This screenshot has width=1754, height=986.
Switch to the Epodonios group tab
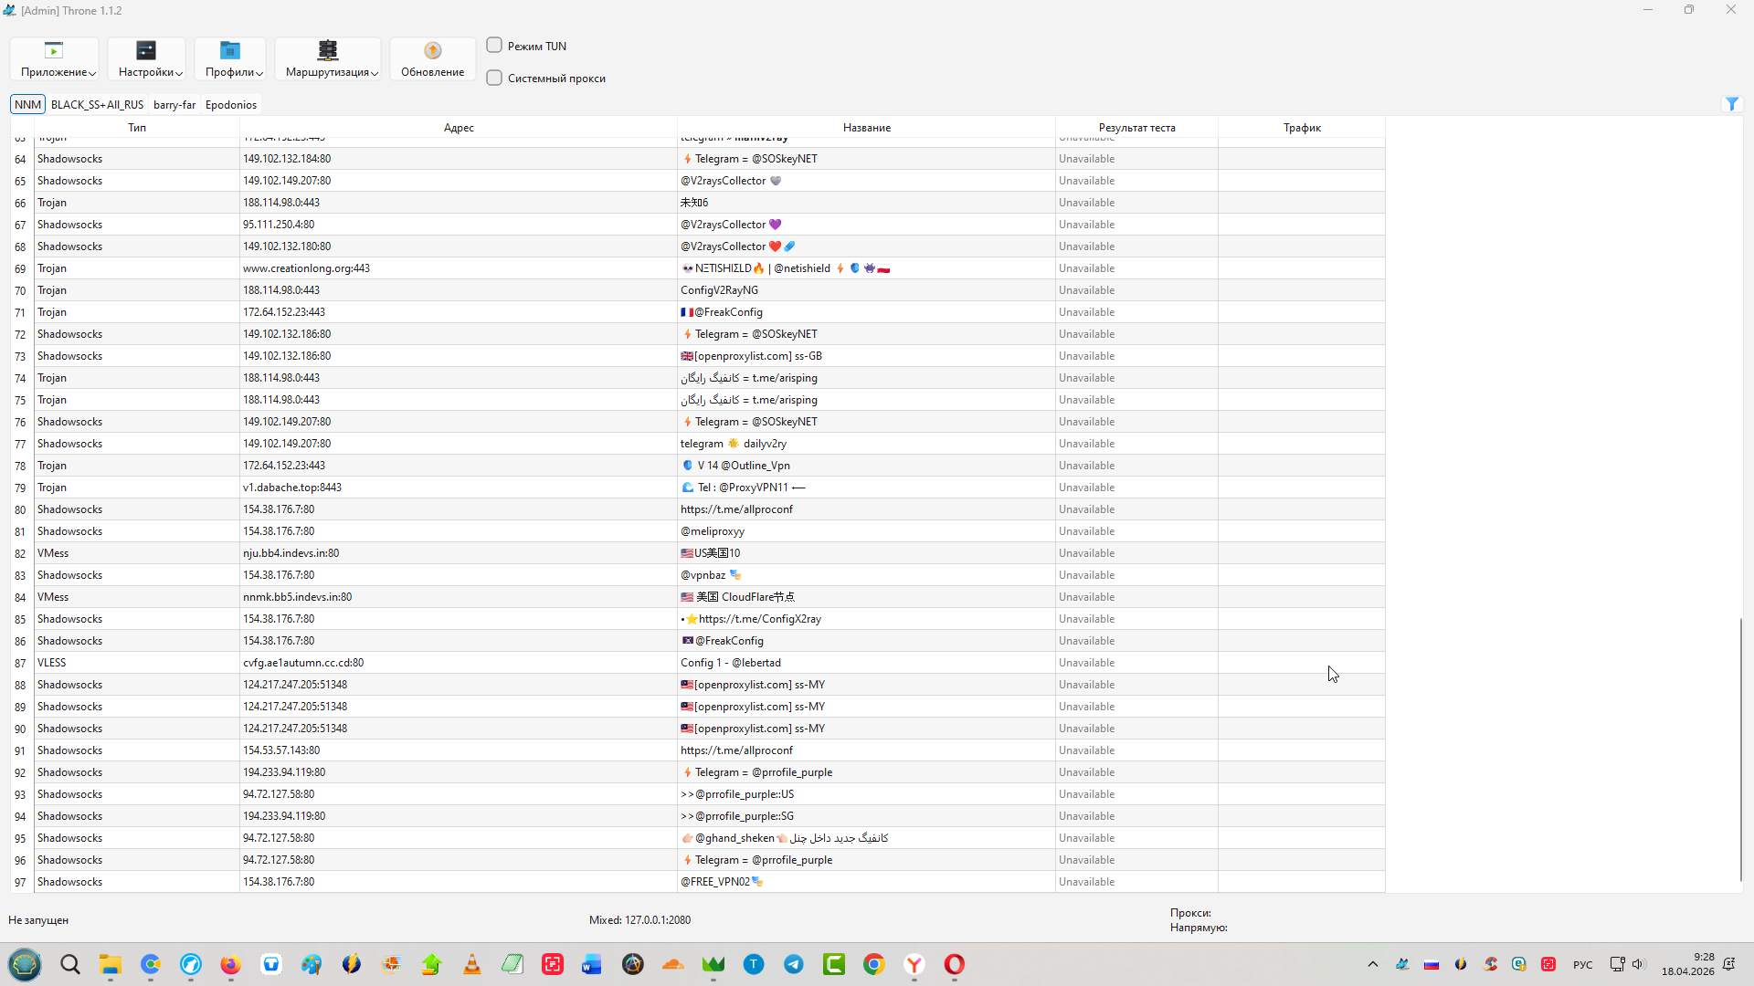pos(231,105)
